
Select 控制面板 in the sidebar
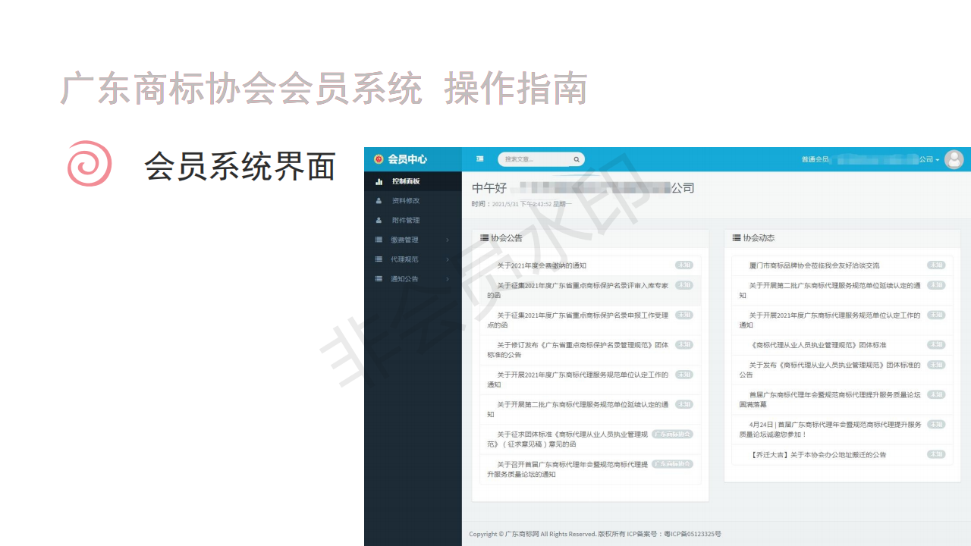point(406,182)
